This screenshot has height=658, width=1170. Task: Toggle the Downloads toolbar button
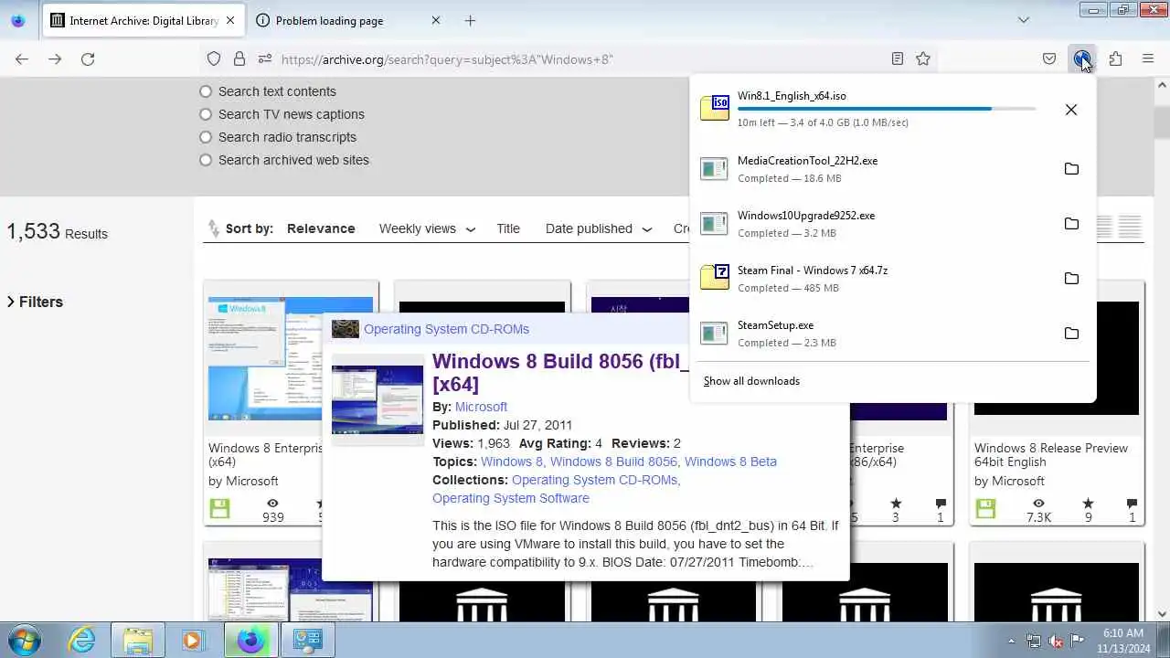point(1082,58)
